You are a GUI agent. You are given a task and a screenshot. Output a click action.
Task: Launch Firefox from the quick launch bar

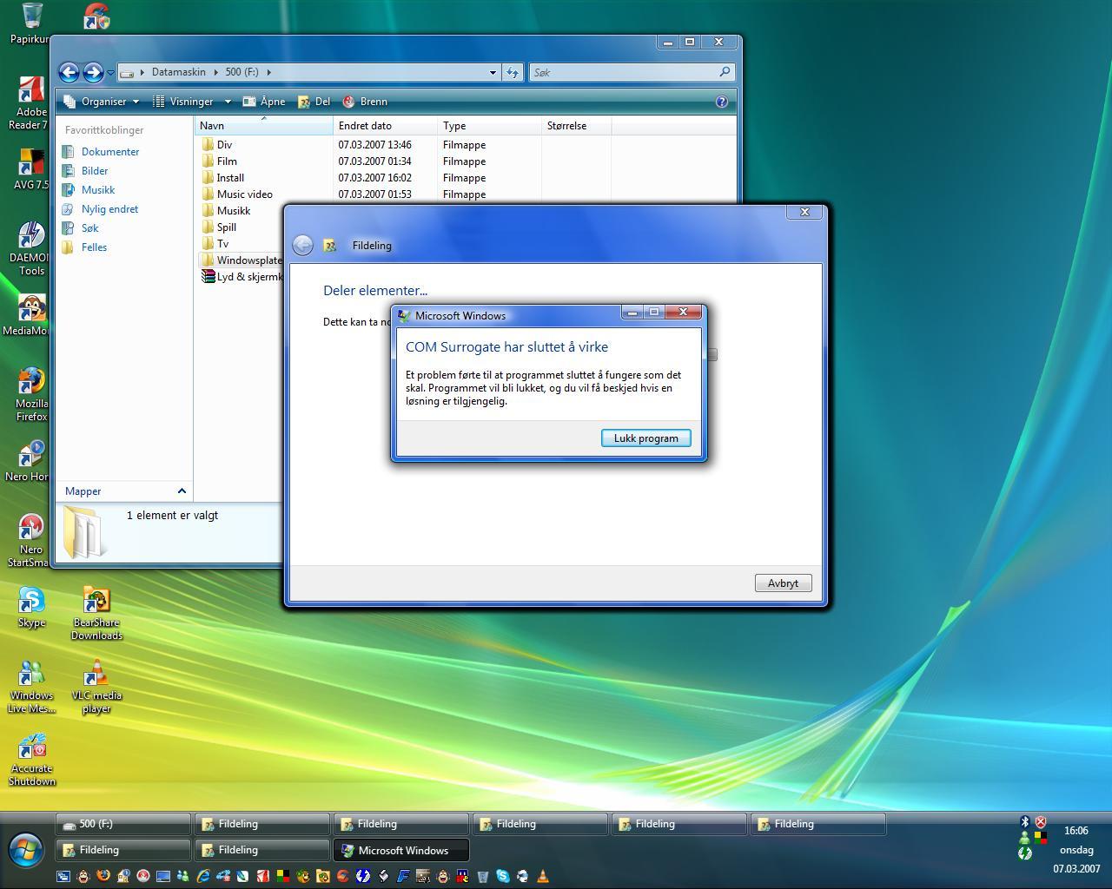[103, 876]
